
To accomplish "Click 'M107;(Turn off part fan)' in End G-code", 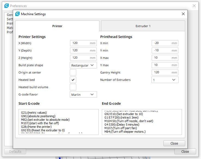I will click(120, 128).
